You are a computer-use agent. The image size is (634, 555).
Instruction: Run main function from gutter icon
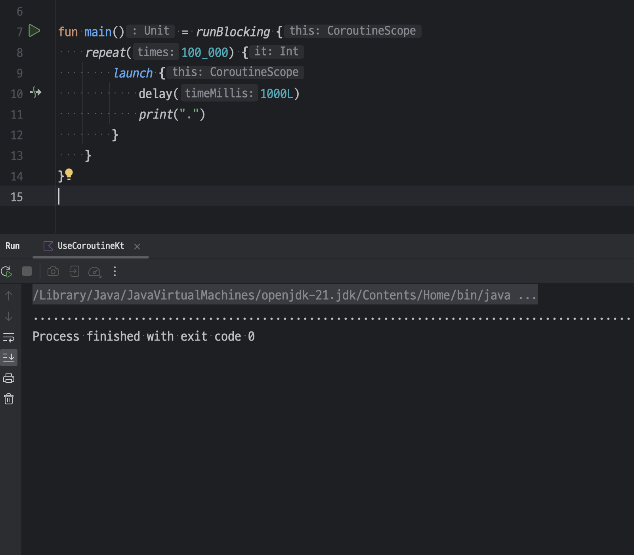pyautogui.click(x=34, y=31)
